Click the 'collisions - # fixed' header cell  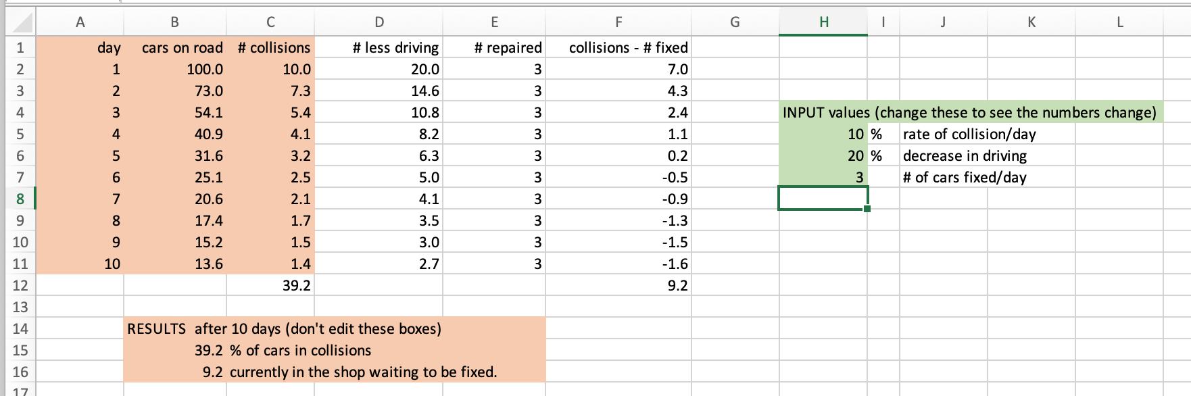618,47
